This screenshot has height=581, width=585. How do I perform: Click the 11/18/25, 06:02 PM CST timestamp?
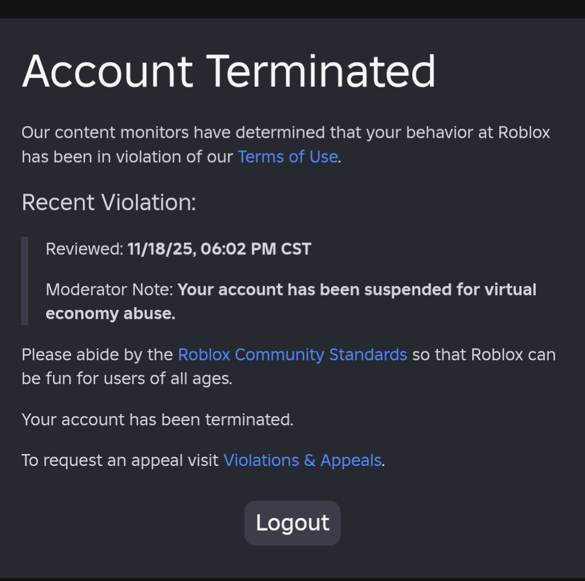pos(220,249)
